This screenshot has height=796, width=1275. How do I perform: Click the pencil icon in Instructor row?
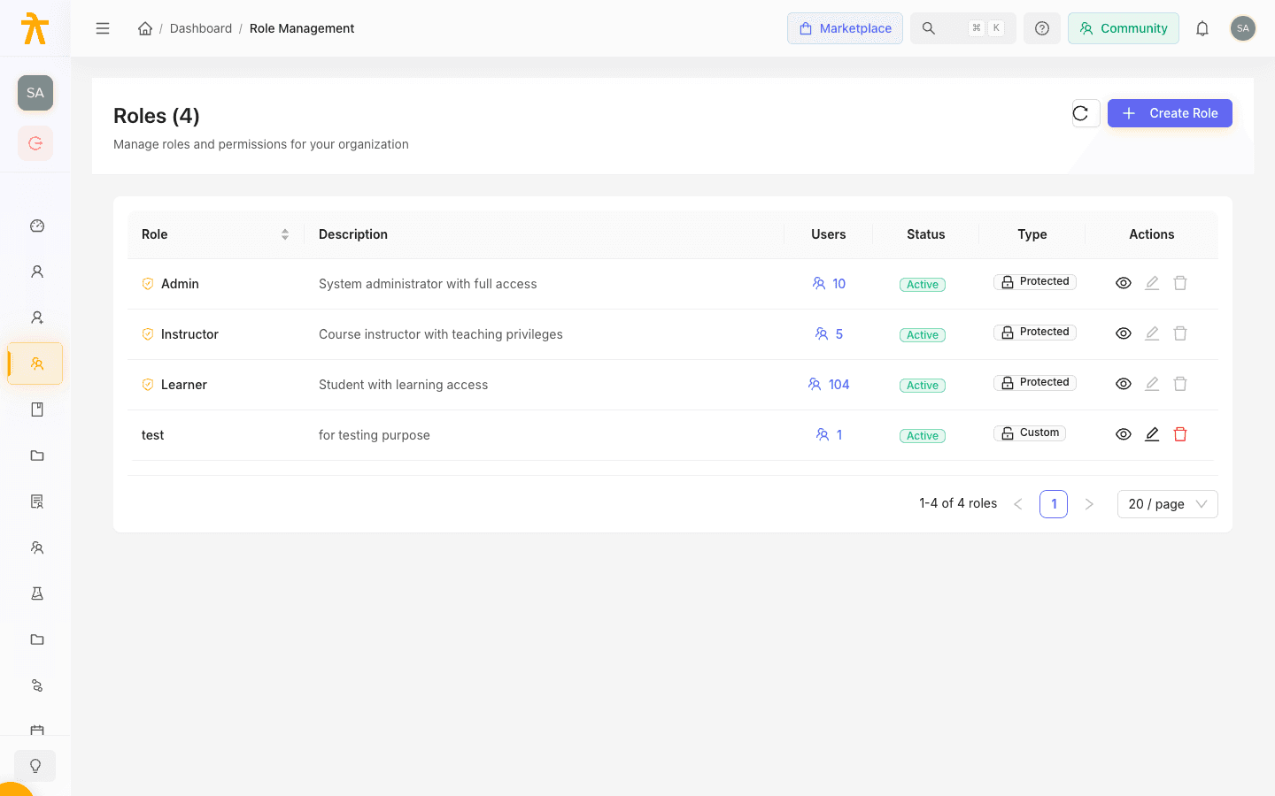1152,333
